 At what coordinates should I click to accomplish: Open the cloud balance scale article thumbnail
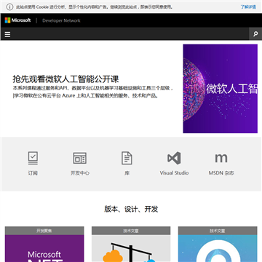click(x=131, y=248)
